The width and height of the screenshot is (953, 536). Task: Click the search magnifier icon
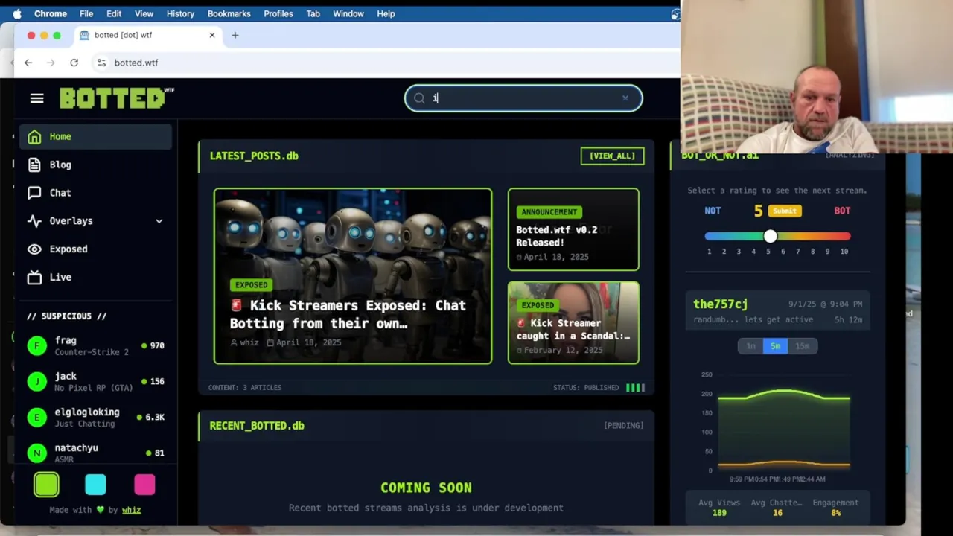(x=419, y=98)
